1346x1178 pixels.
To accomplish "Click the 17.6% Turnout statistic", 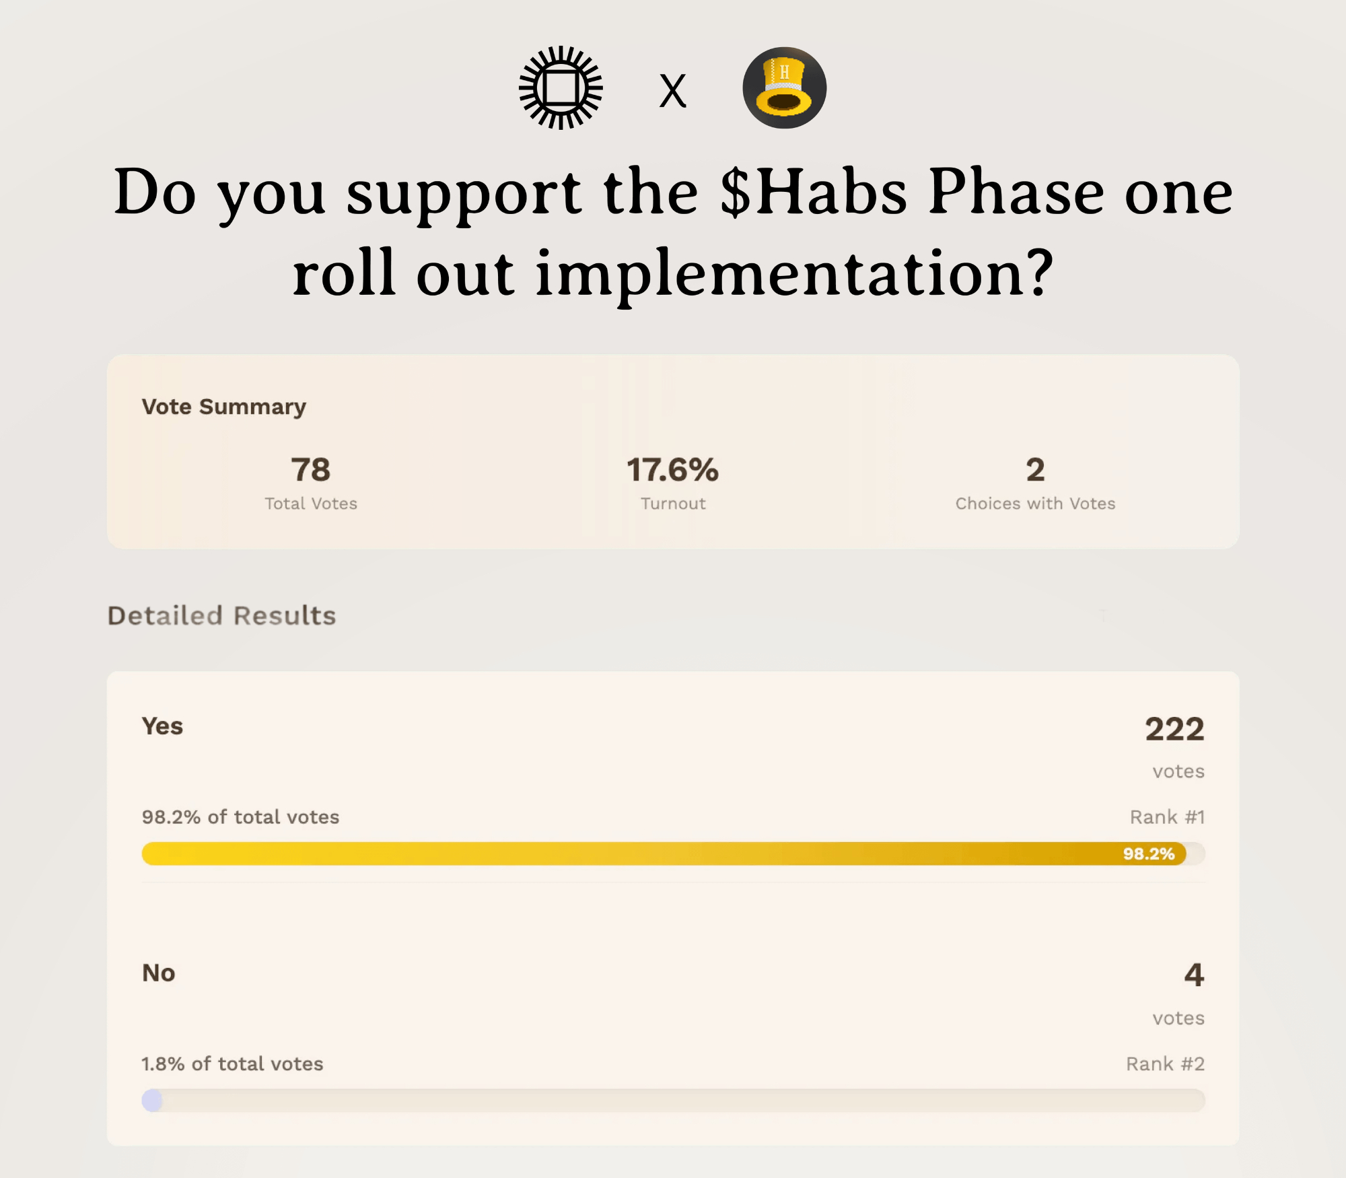I will (672, 470).
